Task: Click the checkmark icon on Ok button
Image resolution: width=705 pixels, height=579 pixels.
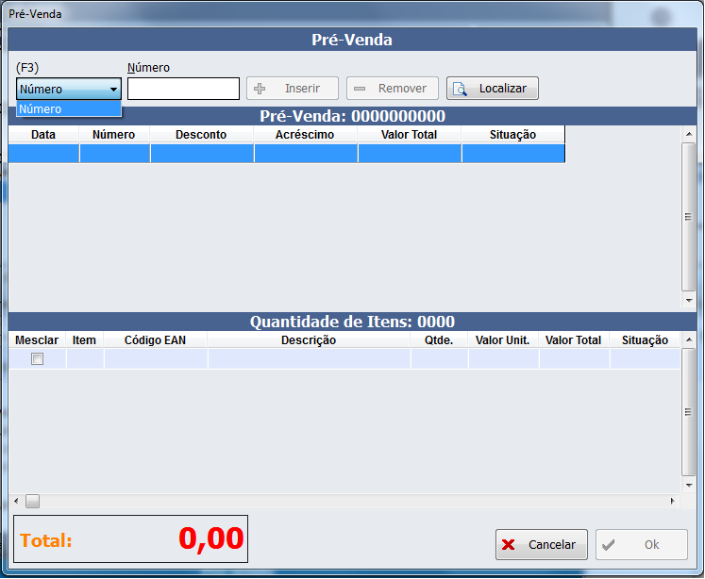Action: point(609,544)
